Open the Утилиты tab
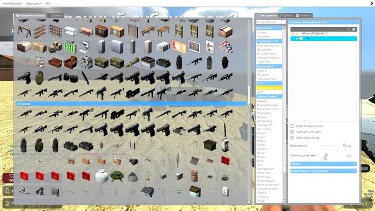This screenshot has height=211, width=375. coord(304,16)
